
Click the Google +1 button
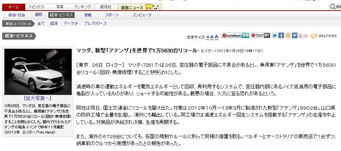(303, 36)
